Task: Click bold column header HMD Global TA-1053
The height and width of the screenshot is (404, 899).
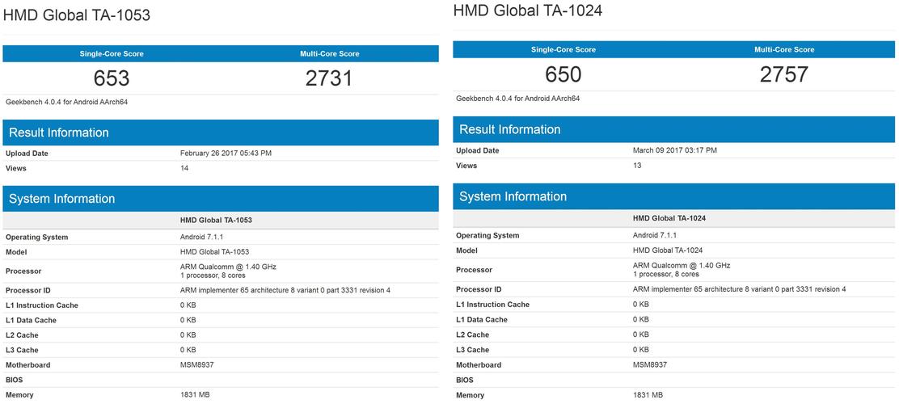Action: coord(216,220)
